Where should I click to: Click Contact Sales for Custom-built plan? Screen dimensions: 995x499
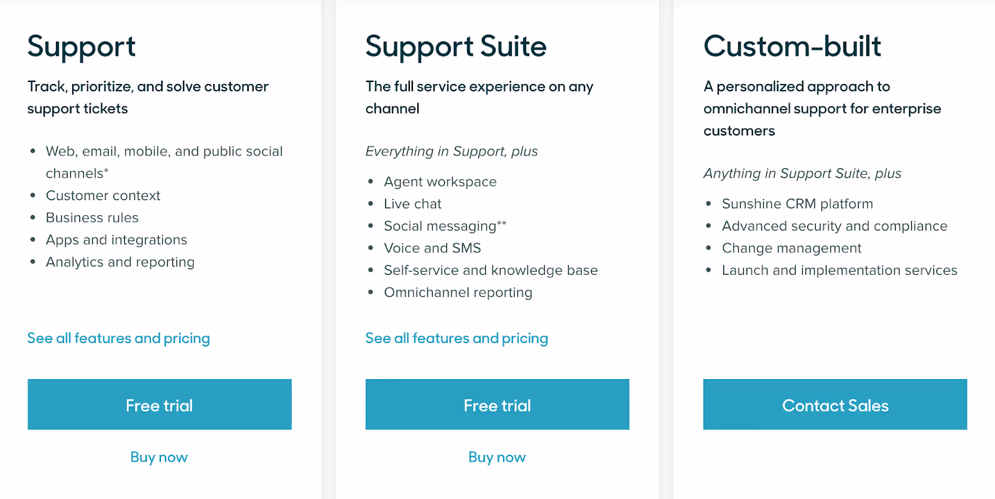pos(835,405)
